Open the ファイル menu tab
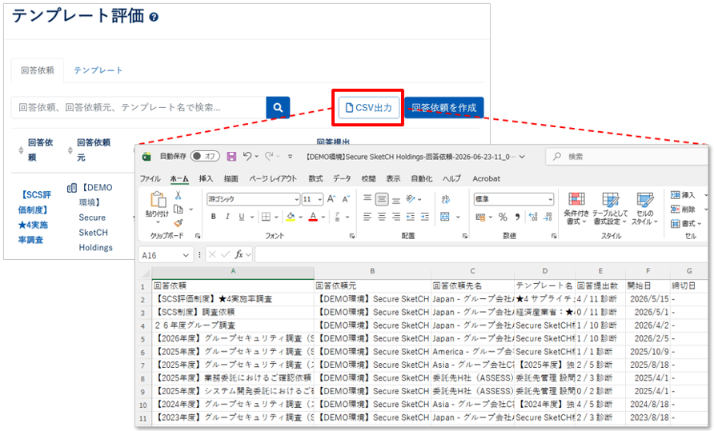714x431 pixels. [x=150, y=179]
